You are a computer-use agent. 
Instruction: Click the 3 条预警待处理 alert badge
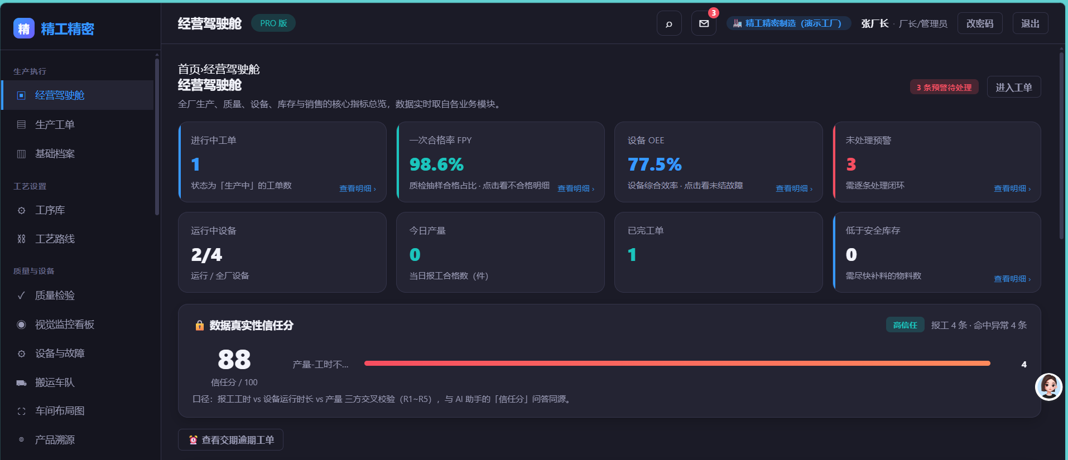(944, 88)
